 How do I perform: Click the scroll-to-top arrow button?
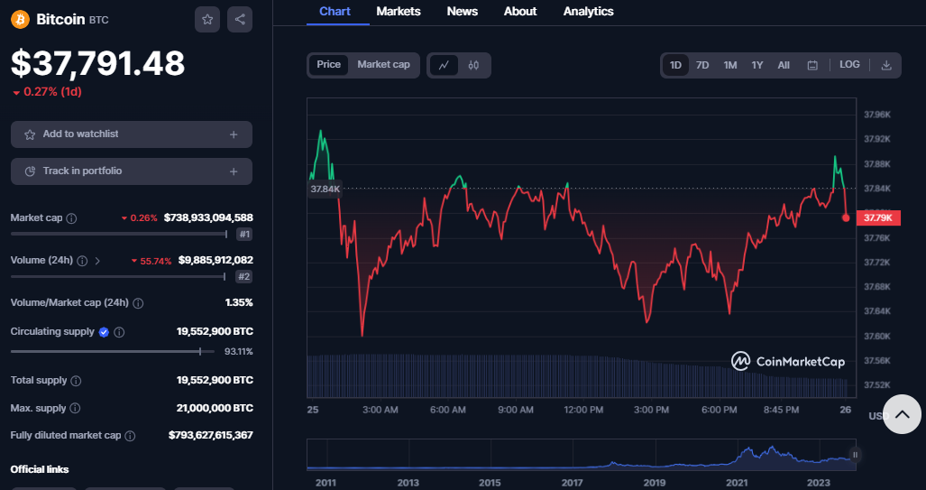point(902,414)
